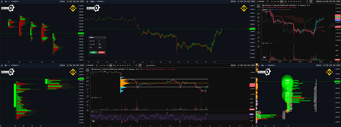Click the red SHORT button
The height and width of the screenshot is (127, 341).
coord(101,52)
